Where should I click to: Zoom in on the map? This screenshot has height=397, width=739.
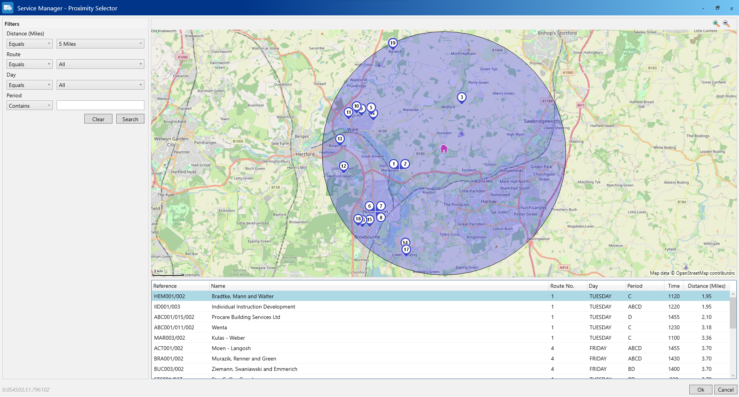pyautogui.click(x=716, y=23)
